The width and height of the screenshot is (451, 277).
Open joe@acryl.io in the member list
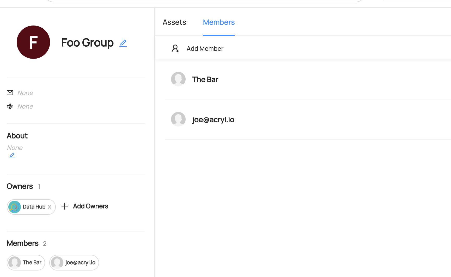click(213, 119)
